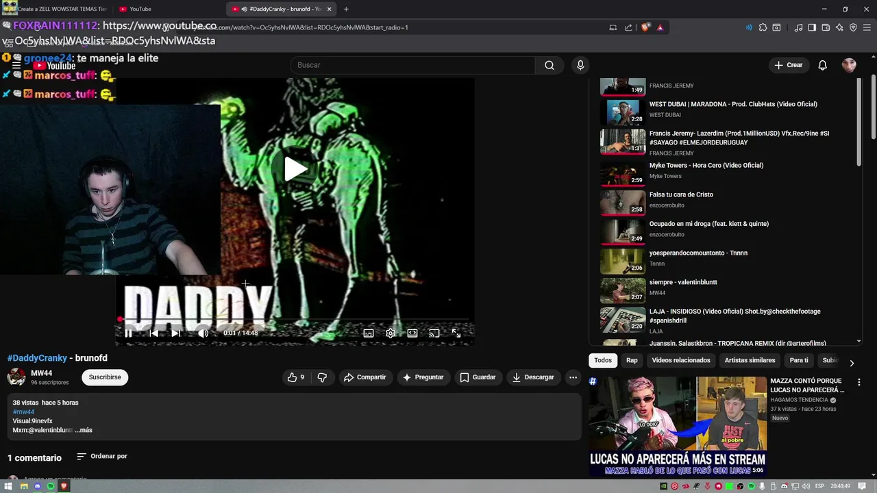This screenshot has height=493, width=877.
Task: Select the Rap filter chip
Action: 632,360
